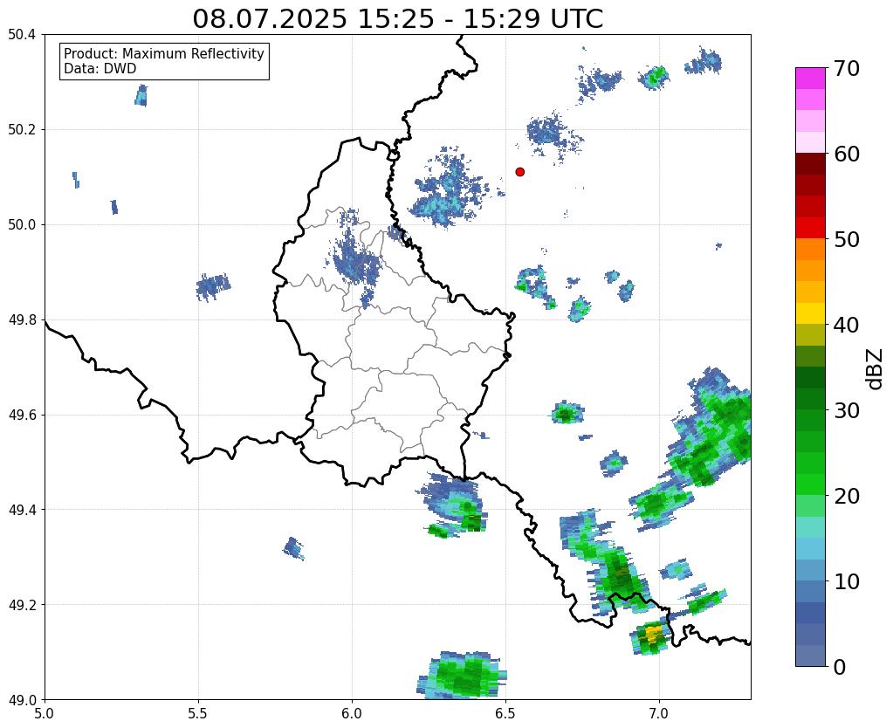Click the 49.2 latitude axis label
The width and height of the screenshot is (893, 728).
pyautogui.click(x=22, y=604)
